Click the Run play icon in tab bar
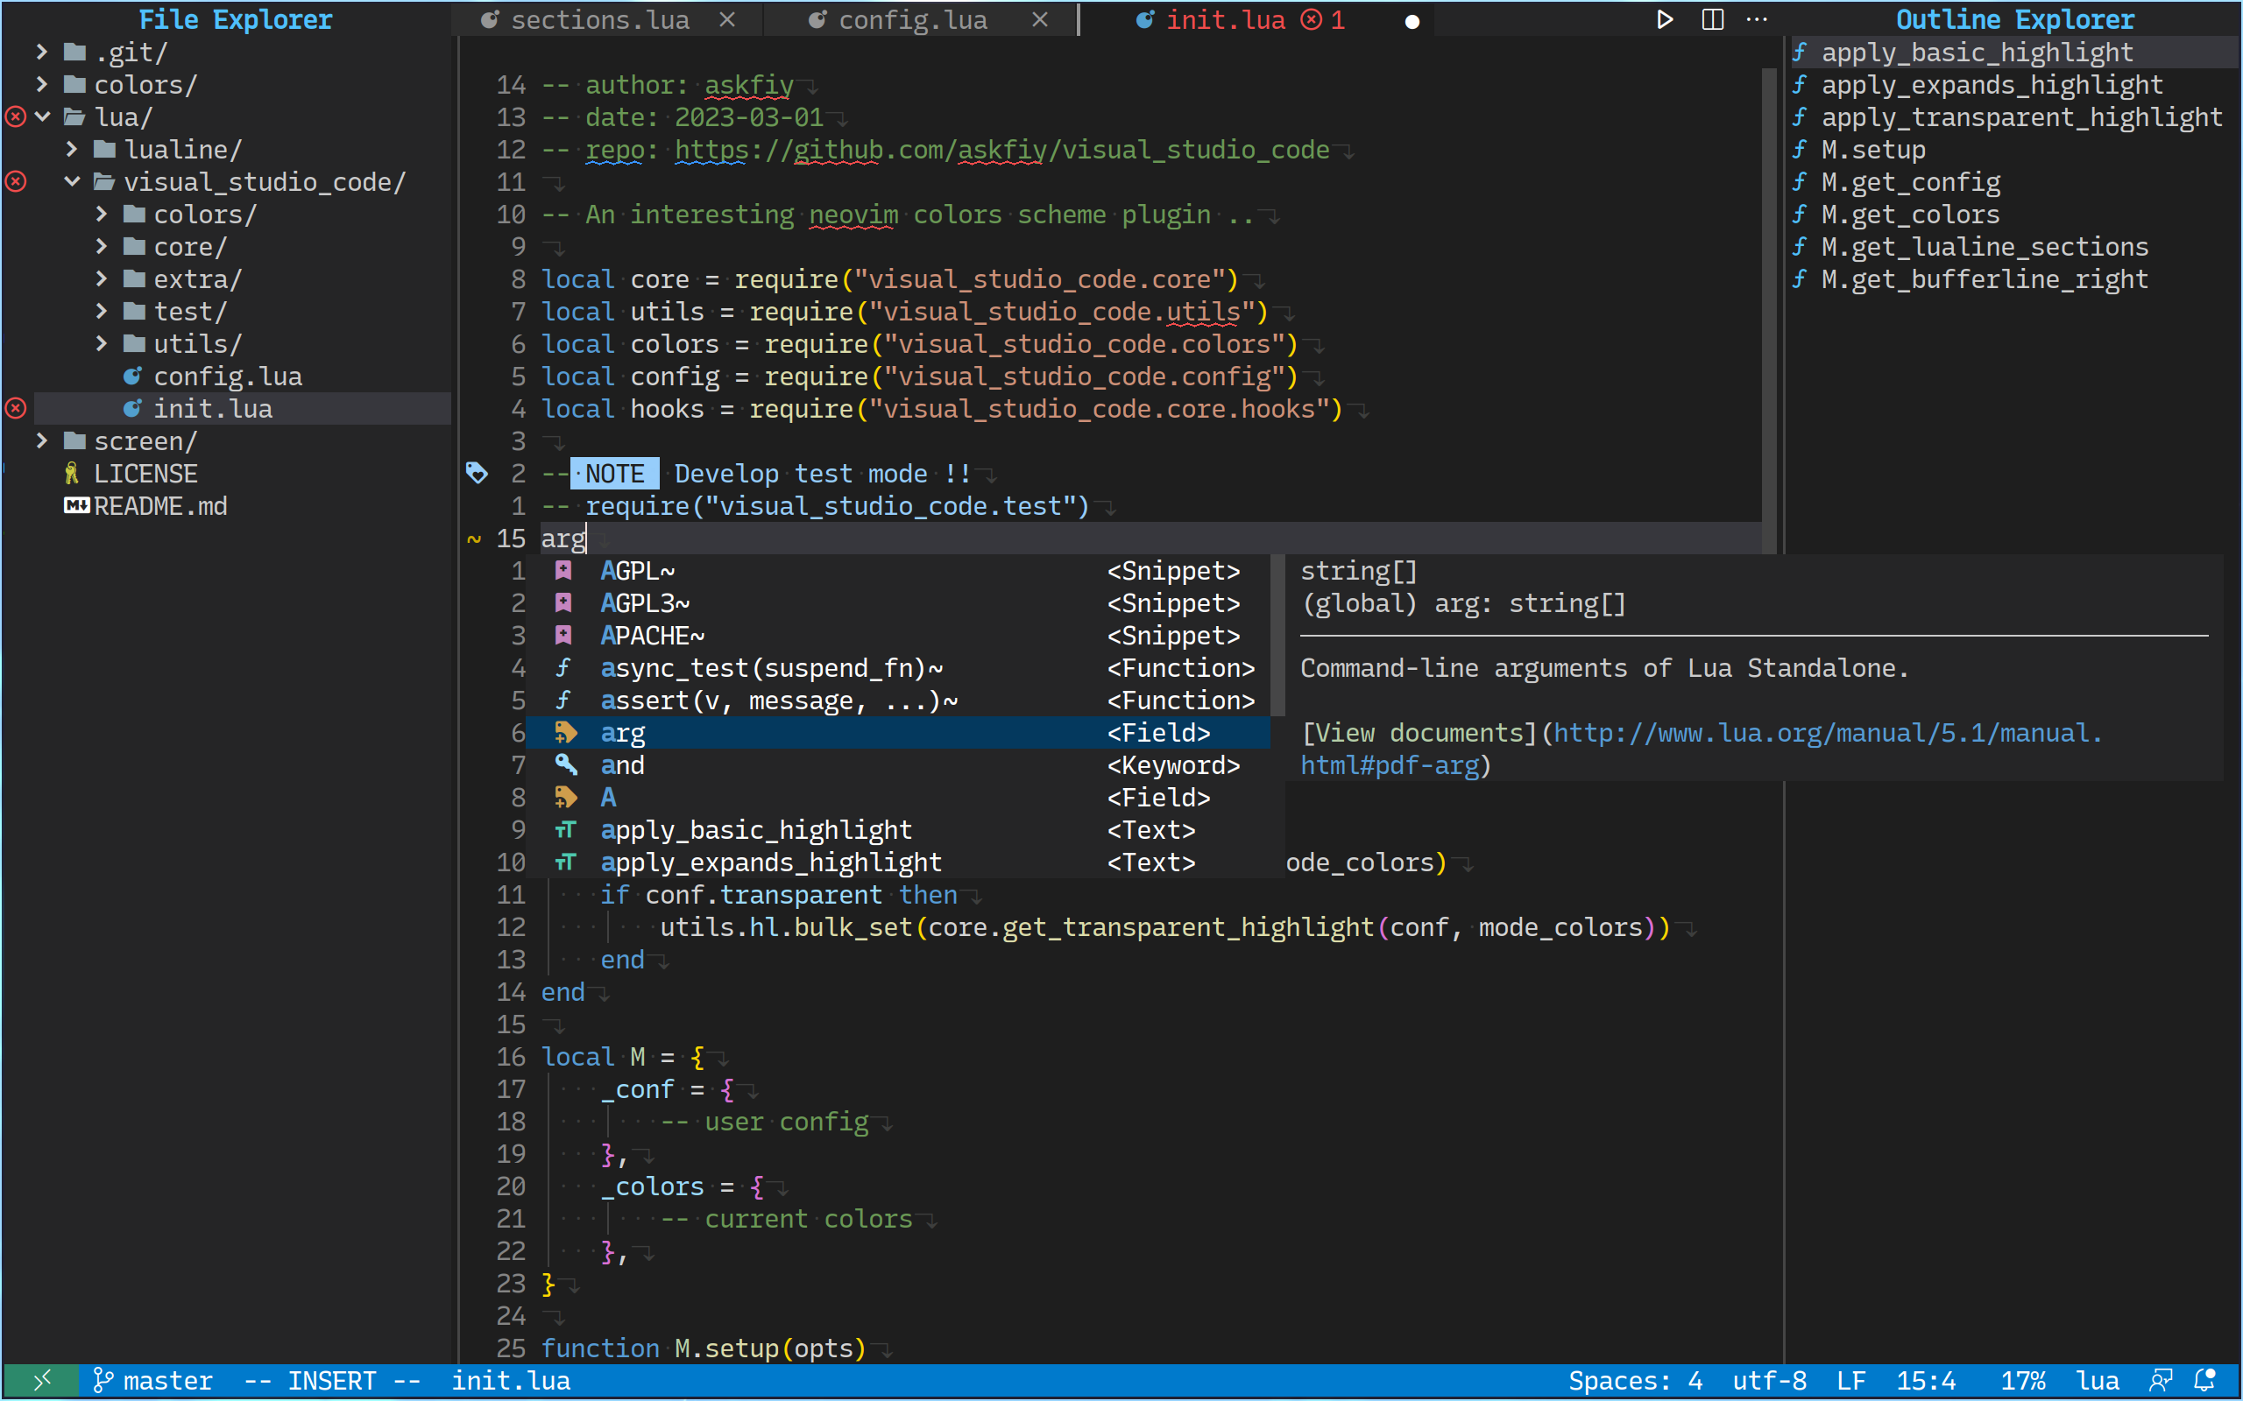 (1665, 19)
